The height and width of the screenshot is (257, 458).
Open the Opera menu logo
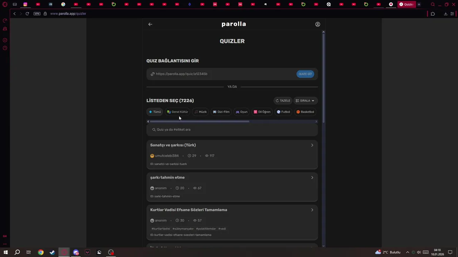[x=5, y=4]
